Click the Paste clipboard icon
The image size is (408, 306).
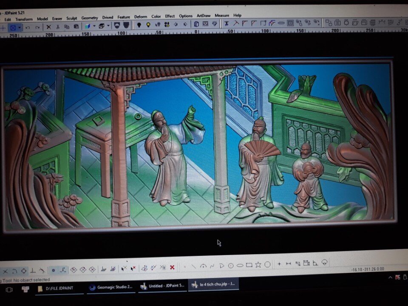76,26
